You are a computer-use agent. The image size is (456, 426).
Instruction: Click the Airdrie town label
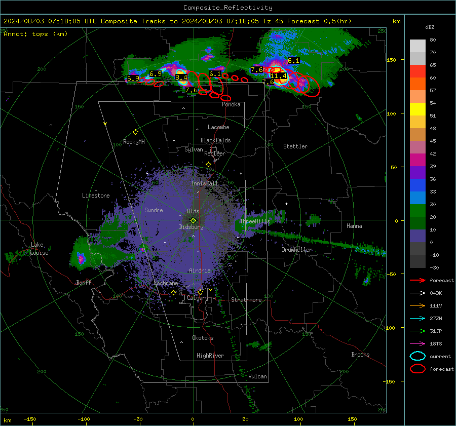coord(200,270)
